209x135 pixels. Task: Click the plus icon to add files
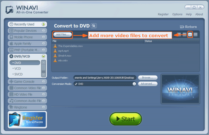click(190, 35)
